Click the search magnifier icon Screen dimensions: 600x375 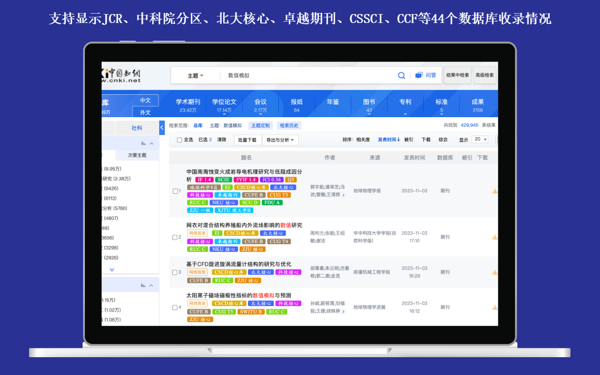click(x=401, y=75)
